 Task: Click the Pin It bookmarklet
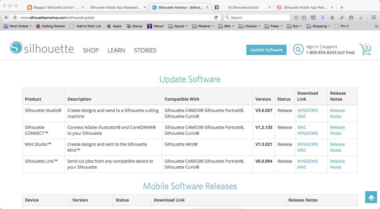341,26
